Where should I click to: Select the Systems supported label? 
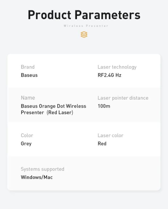pos(42,169)
